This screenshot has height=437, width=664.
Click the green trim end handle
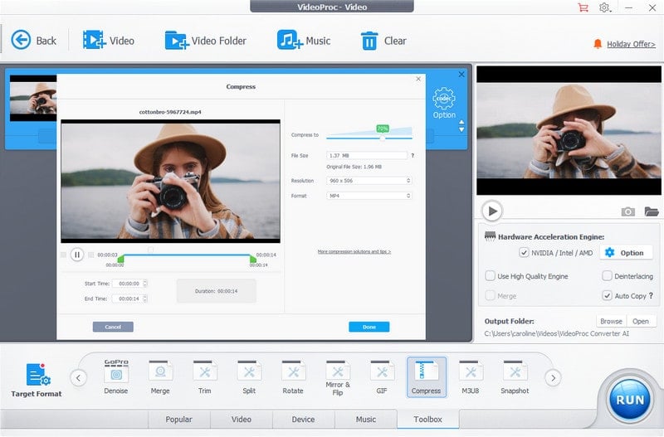pos(253,259)
